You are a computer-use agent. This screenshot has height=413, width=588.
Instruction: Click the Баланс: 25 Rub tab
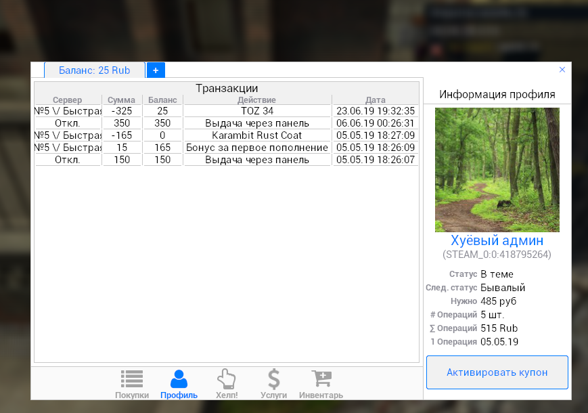tap(95, 70)
